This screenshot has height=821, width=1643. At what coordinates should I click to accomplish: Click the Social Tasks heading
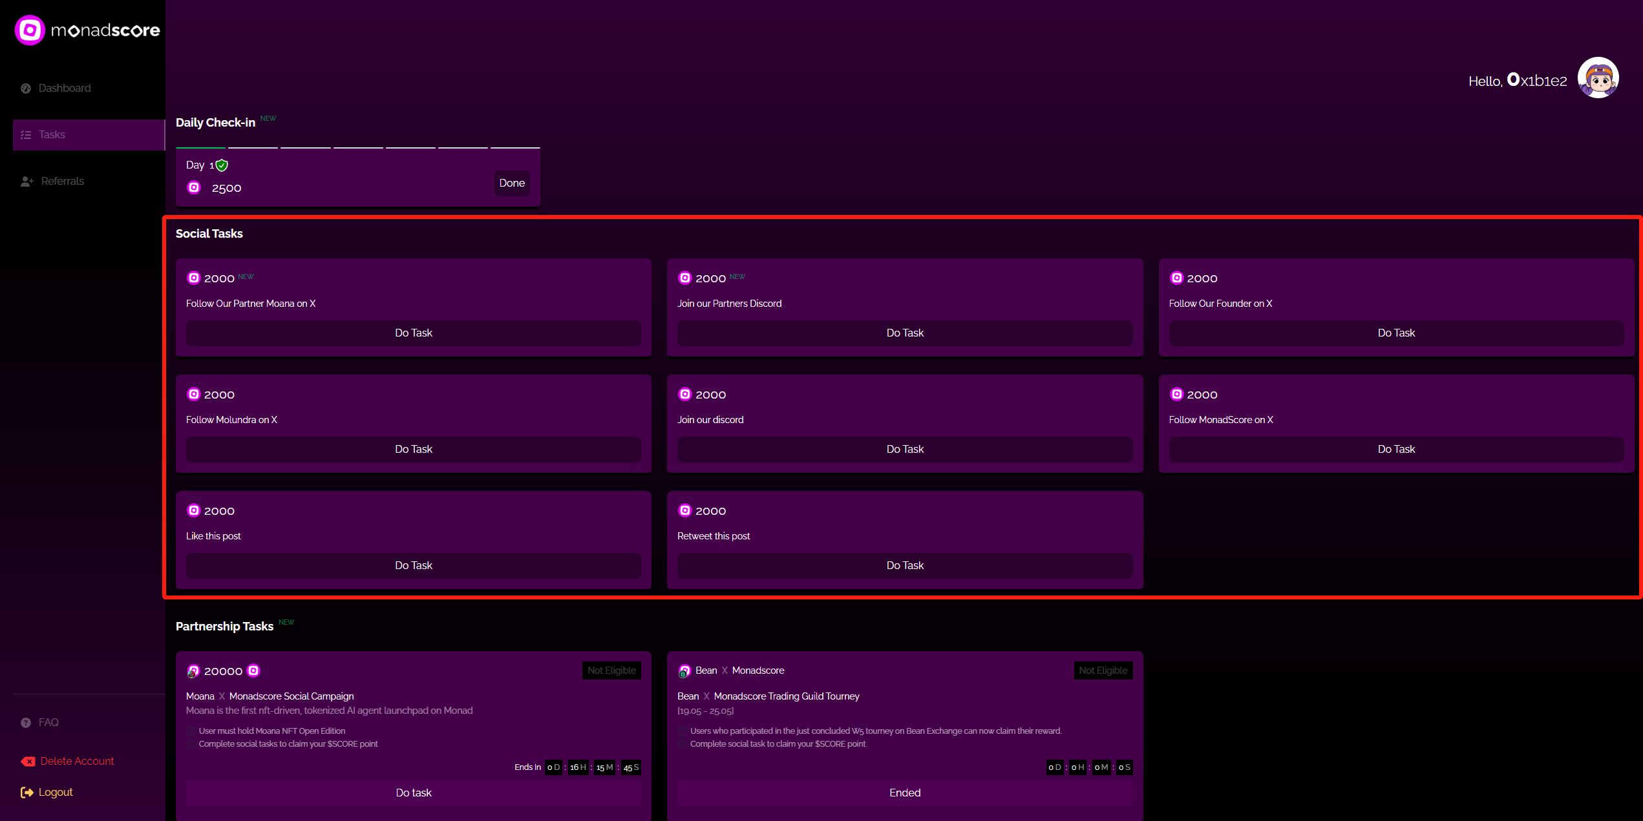209,234
